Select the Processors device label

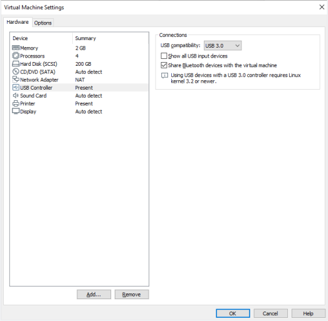click(33, 56)
